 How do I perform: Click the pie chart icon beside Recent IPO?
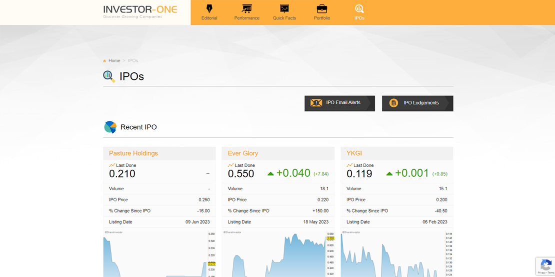tap(110, 127)
